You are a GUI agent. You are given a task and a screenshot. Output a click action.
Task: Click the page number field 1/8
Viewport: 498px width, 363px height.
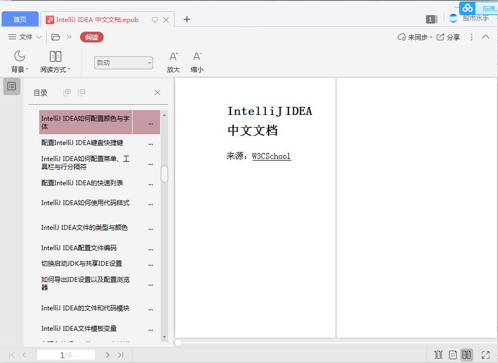tap(66, 355)
